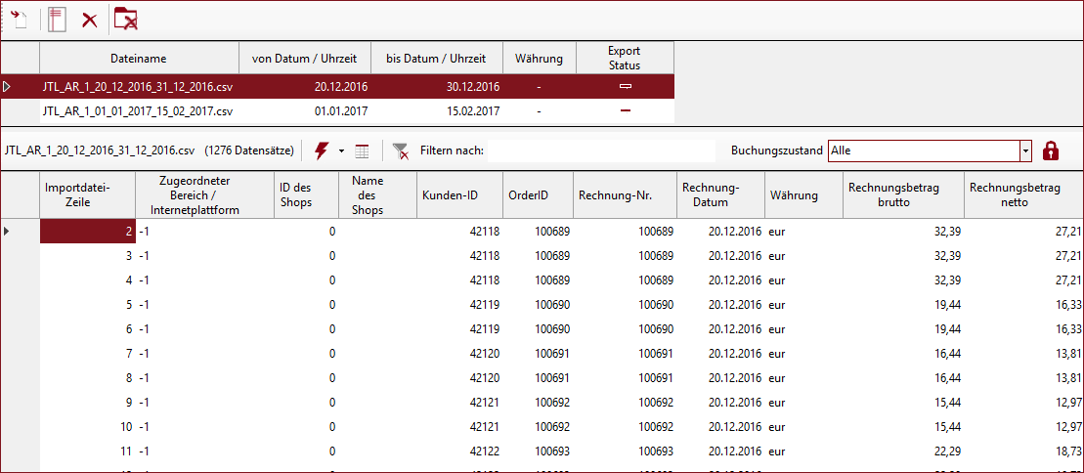Click the table grid view icon

tap(363, 150)
